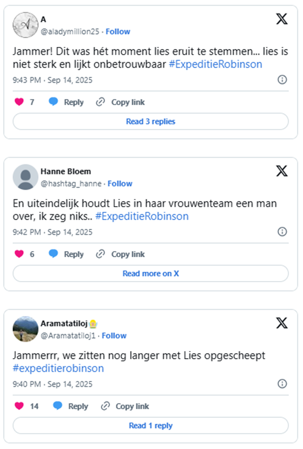Screen dimensions: 303x449
Task: Follow Hanne Bloem's account
Action: tap(121, 184)
